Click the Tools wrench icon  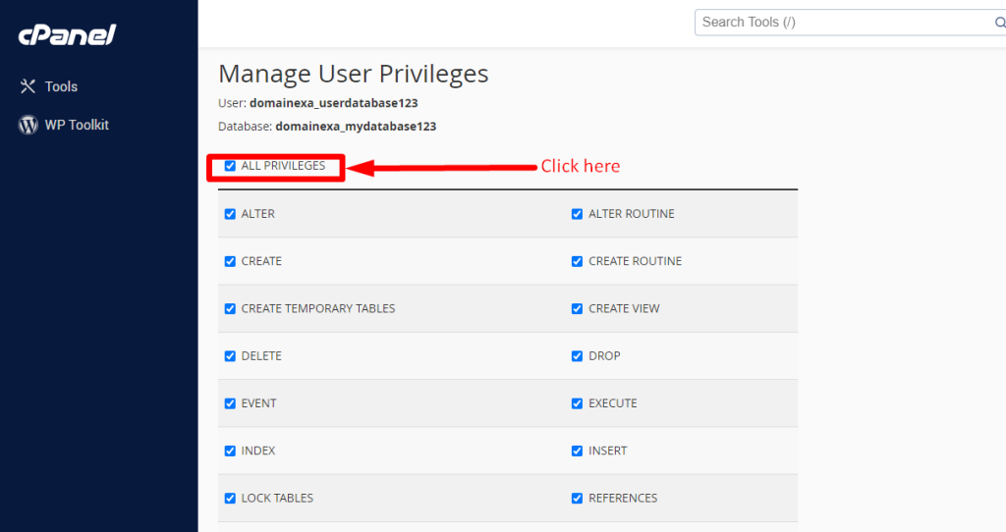(x=28, y=86)
